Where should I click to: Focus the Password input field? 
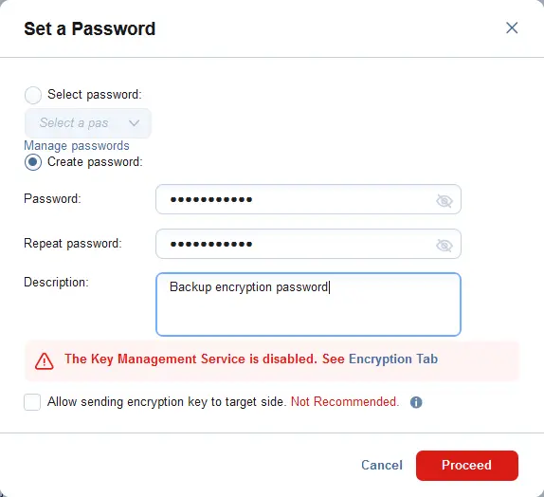[x=308, y=199]
